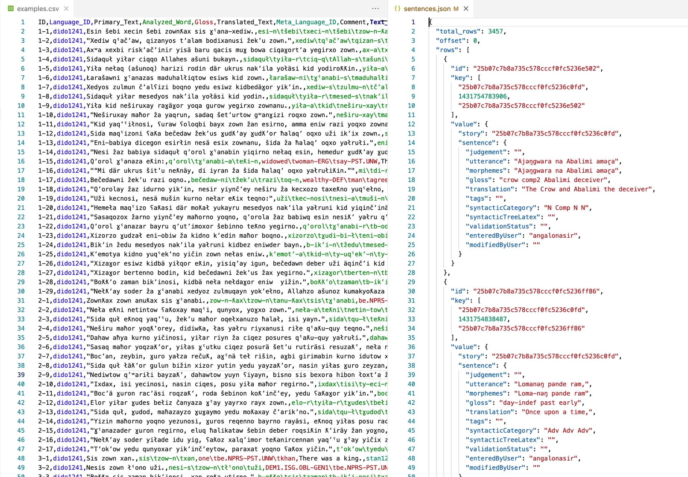Click the translation 'Once upon a time,'
The width and height of the screenshot is (688, 477).
[557, 412]
